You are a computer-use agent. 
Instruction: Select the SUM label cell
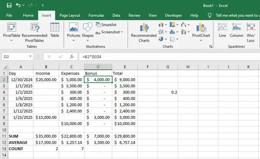[21, 136]
